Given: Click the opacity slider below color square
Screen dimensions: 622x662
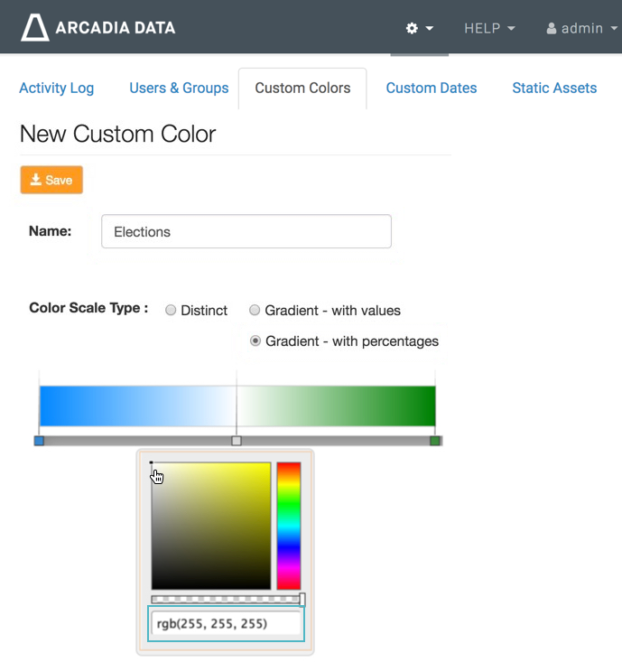Looking at the screenshot, I should [x=226, y=599].
